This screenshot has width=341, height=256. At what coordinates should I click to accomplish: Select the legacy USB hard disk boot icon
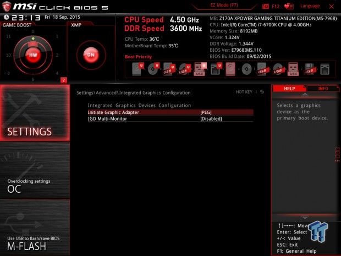(262, 69)
